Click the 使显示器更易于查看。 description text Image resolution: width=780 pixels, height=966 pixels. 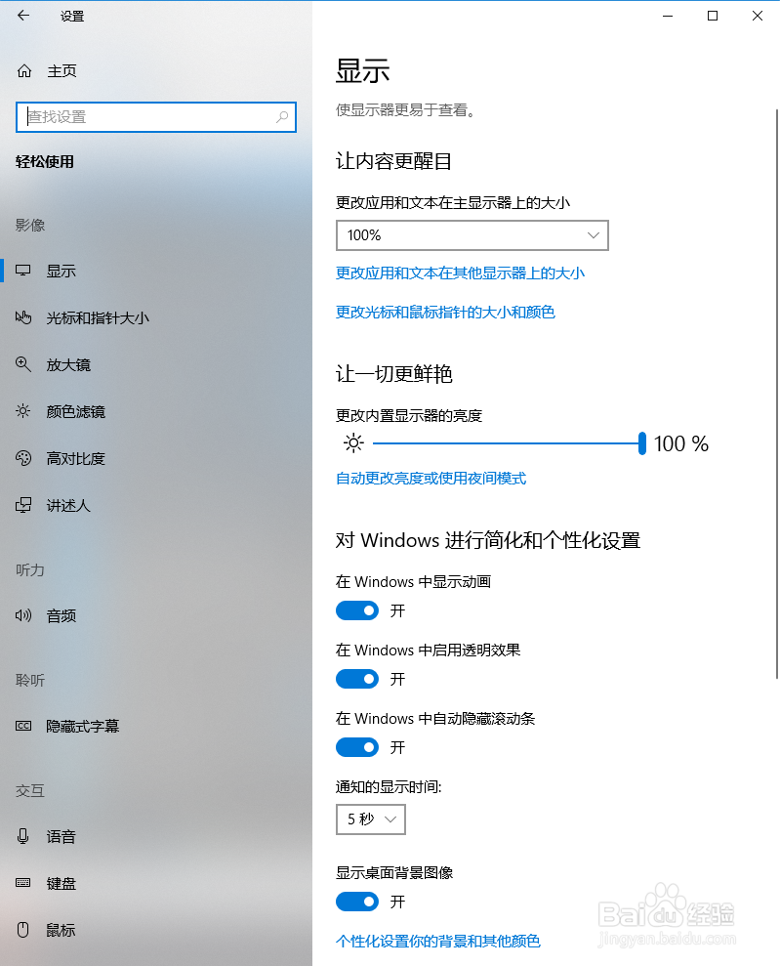(x=405, y=110)
